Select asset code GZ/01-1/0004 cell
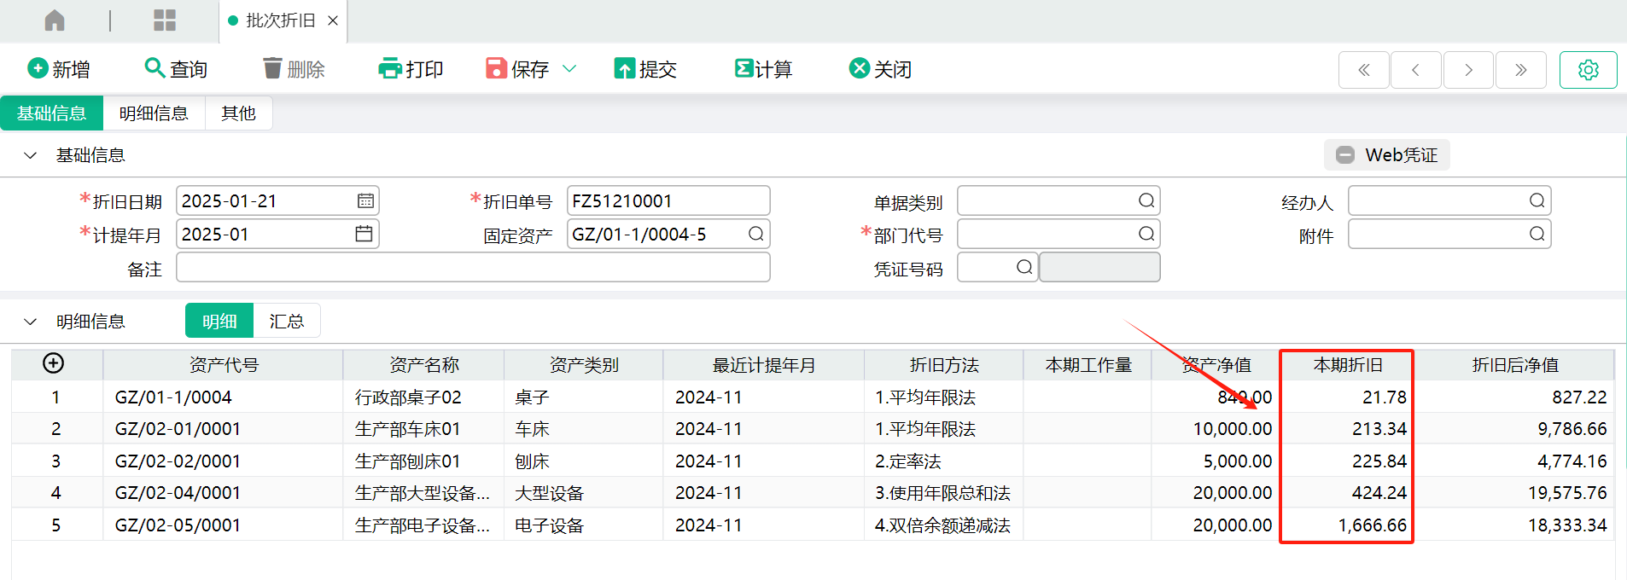 point(224,397)
